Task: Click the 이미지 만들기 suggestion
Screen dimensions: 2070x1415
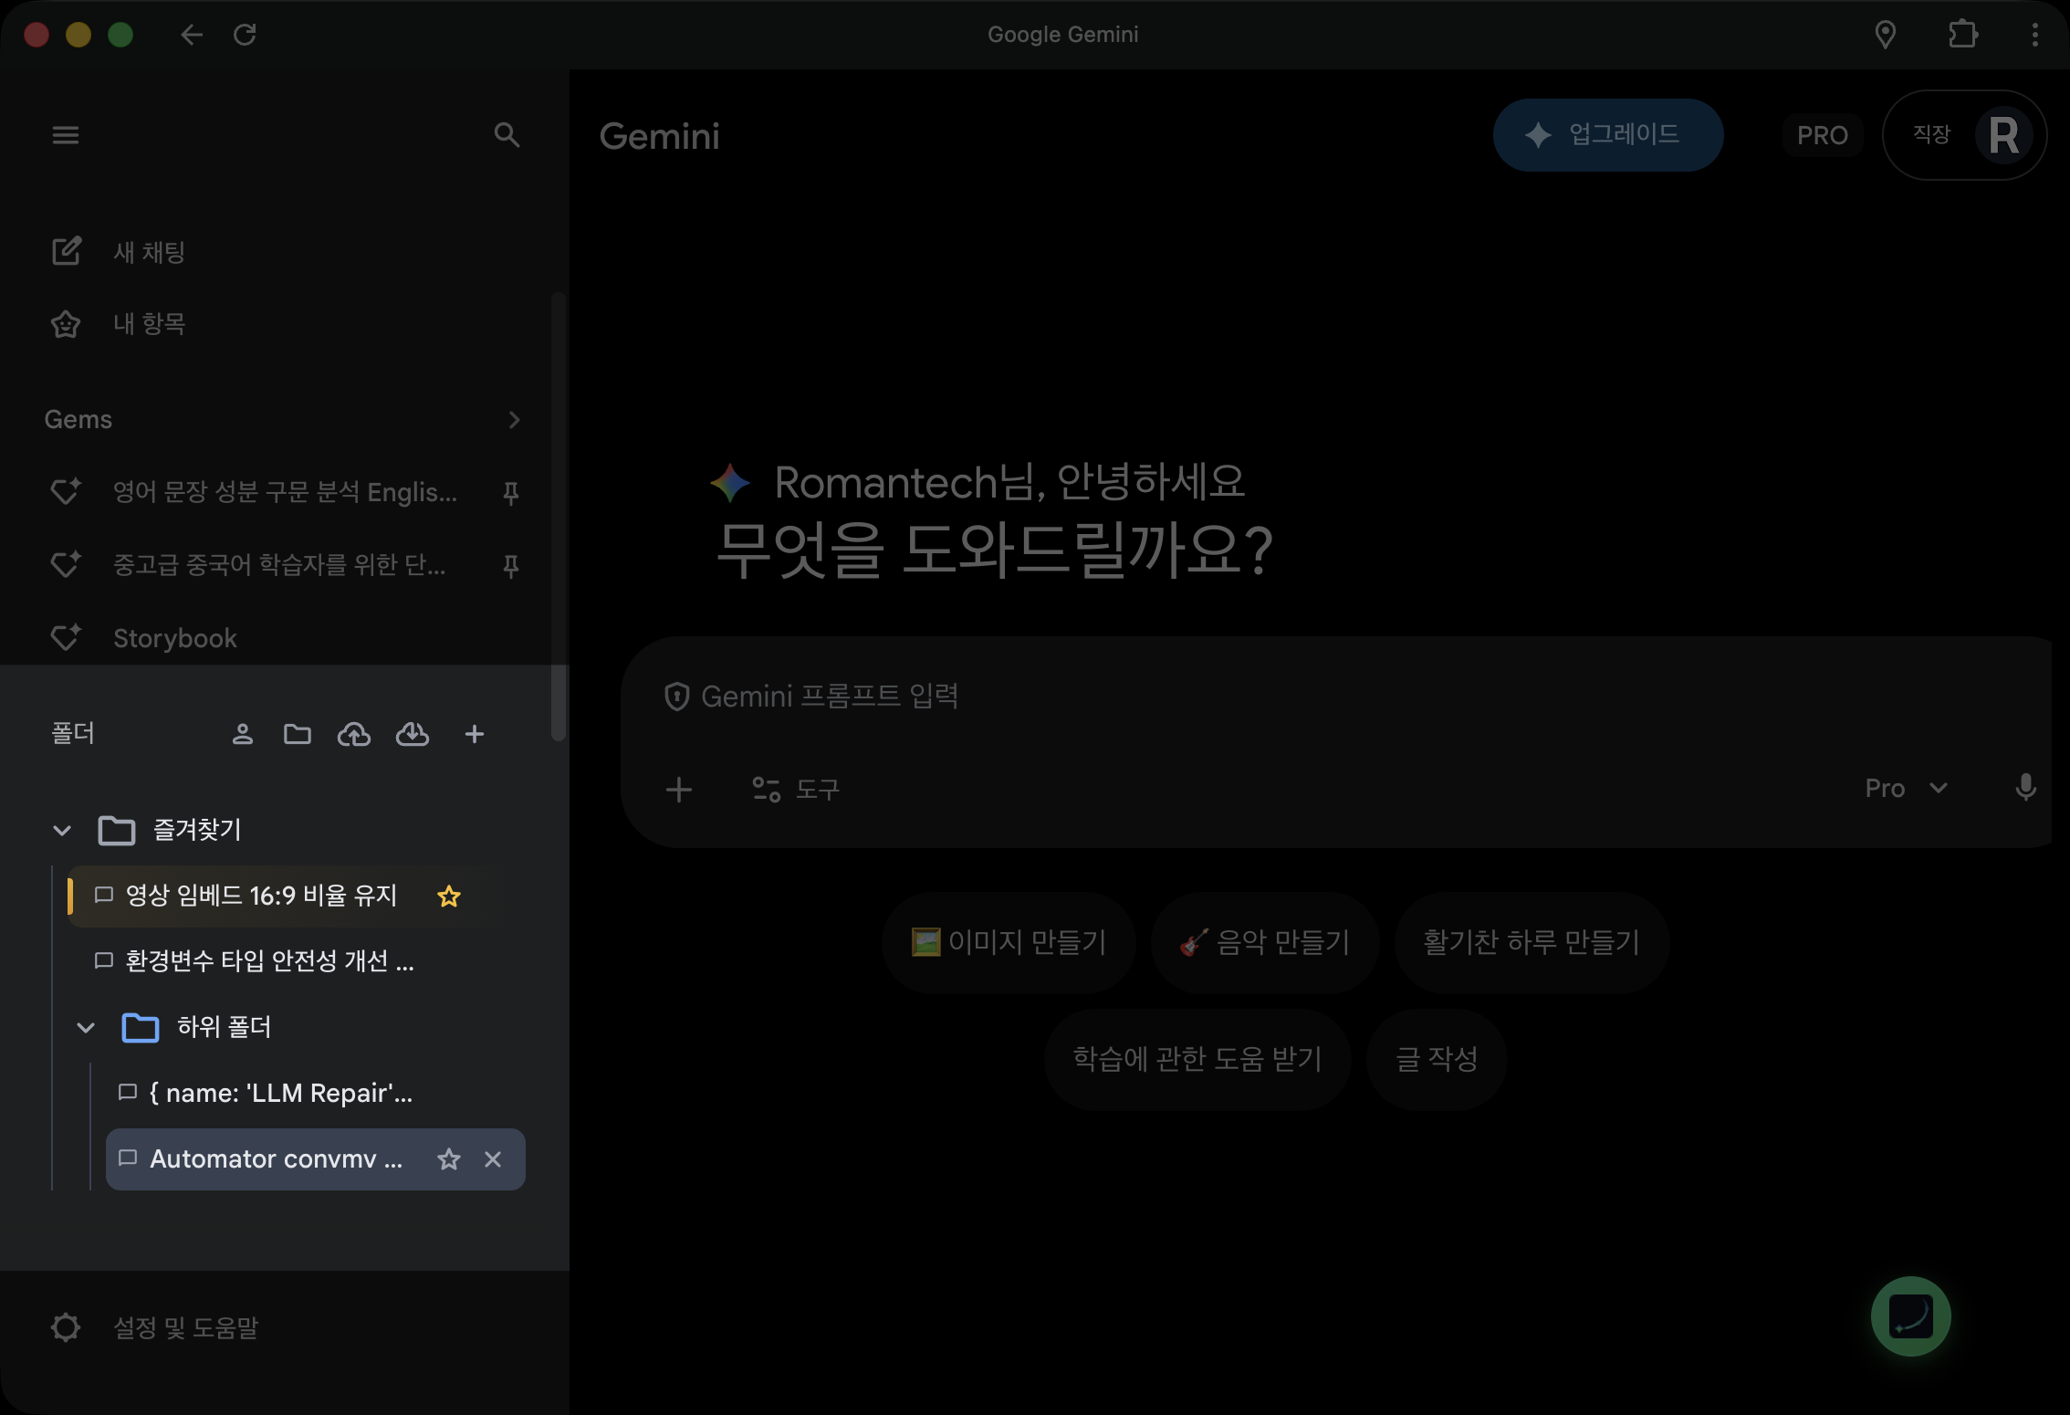Action: pyautogui.click(x=1009, y=942)
